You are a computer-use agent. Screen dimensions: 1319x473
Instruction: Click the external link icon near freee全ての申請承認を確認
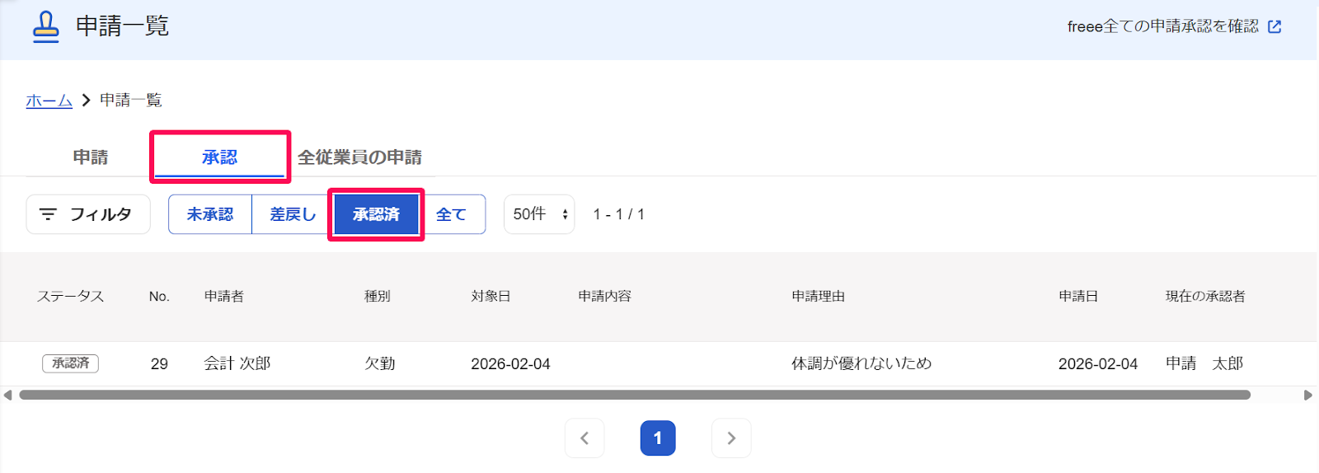click(1274, 26)
